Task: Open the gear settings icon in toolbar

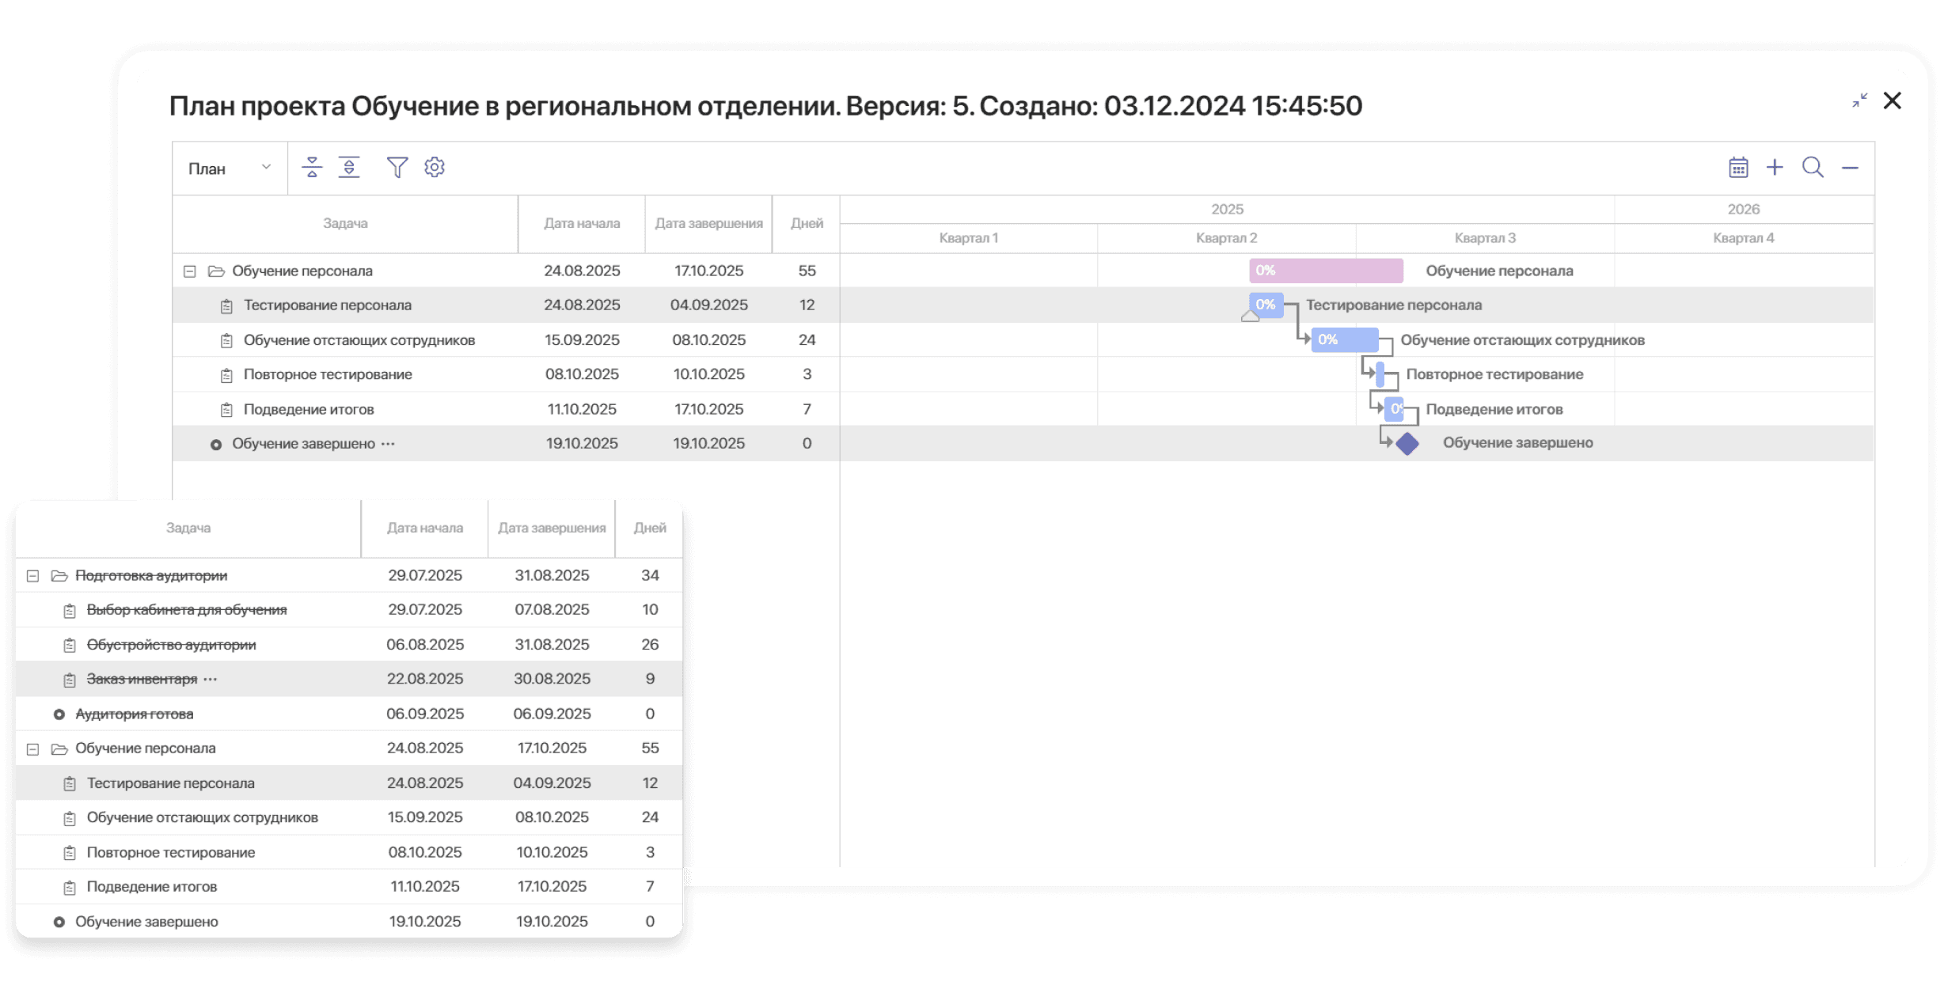Action: tap(435, 167)
